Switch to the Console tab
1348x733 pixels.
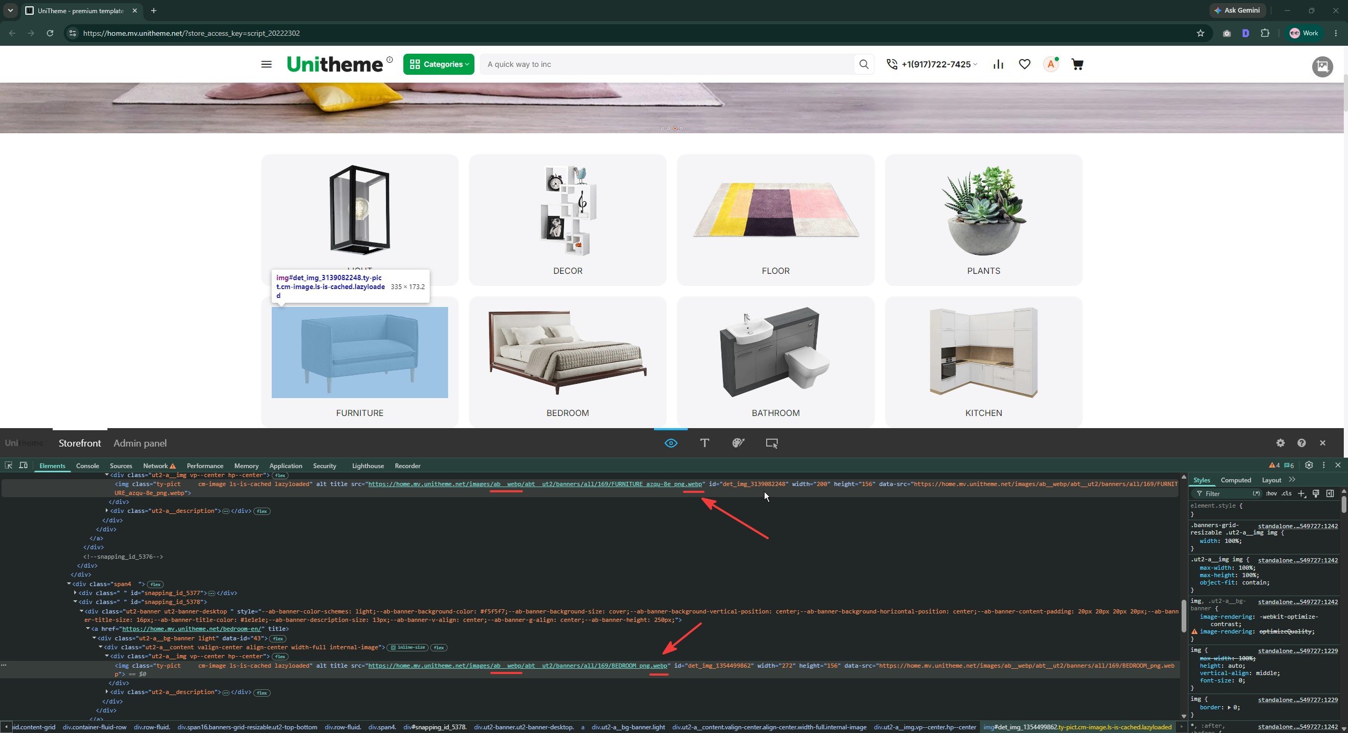tap(87, 466)
